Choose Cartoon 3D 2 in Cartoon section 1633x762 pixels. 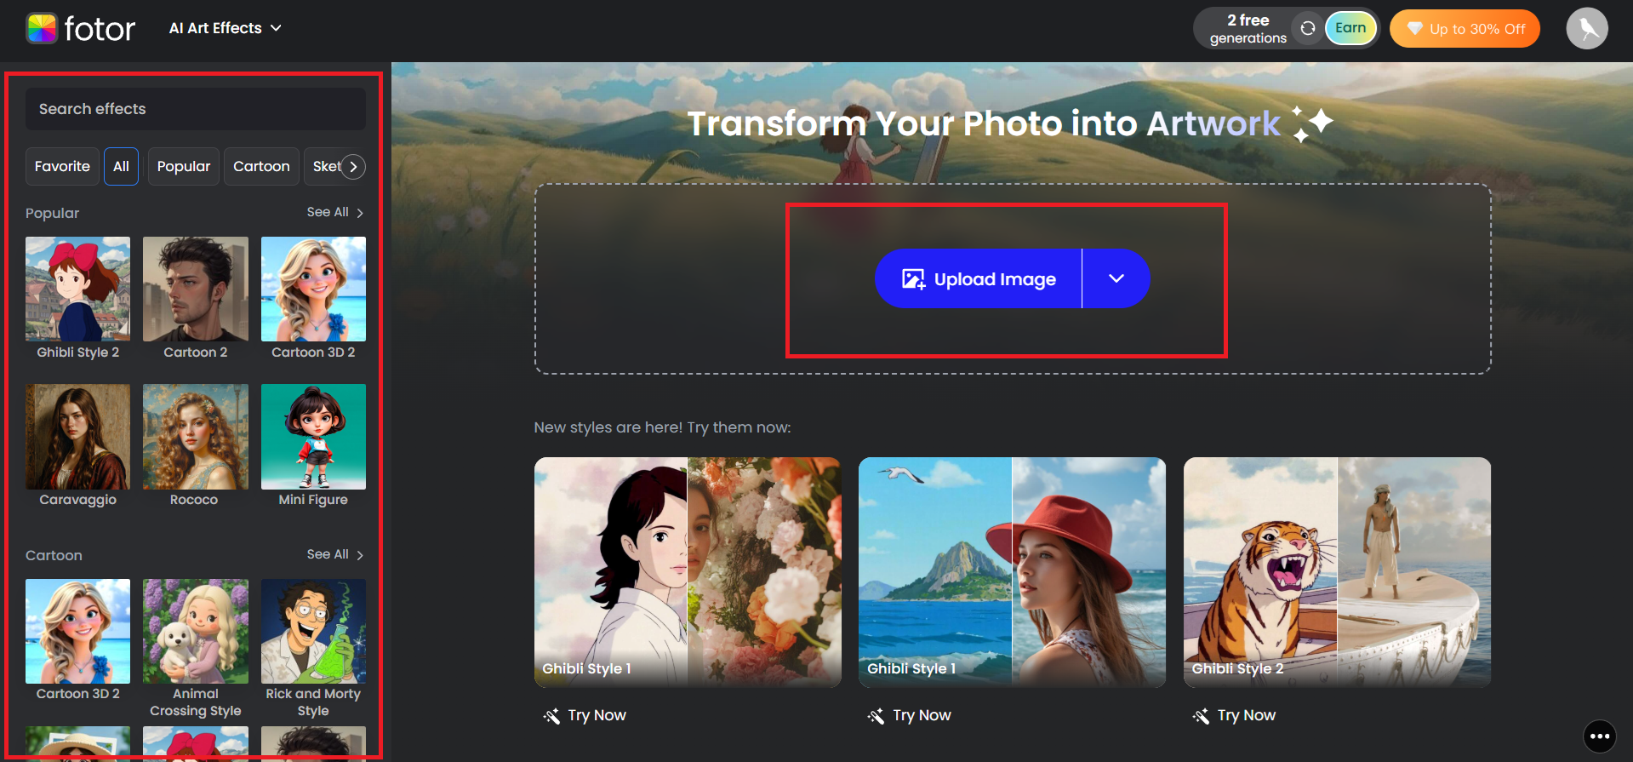click(x=77, y=631)
